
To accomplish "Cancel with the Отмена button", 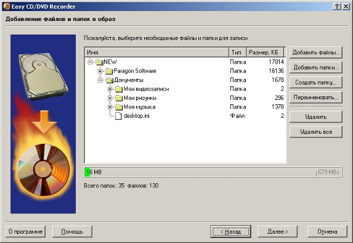I will 327,231.
